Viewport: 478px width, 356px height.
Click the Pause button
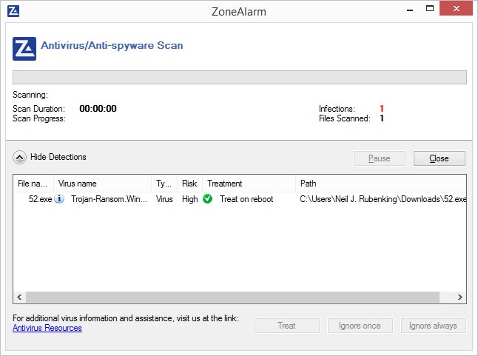tap(380, 158)
